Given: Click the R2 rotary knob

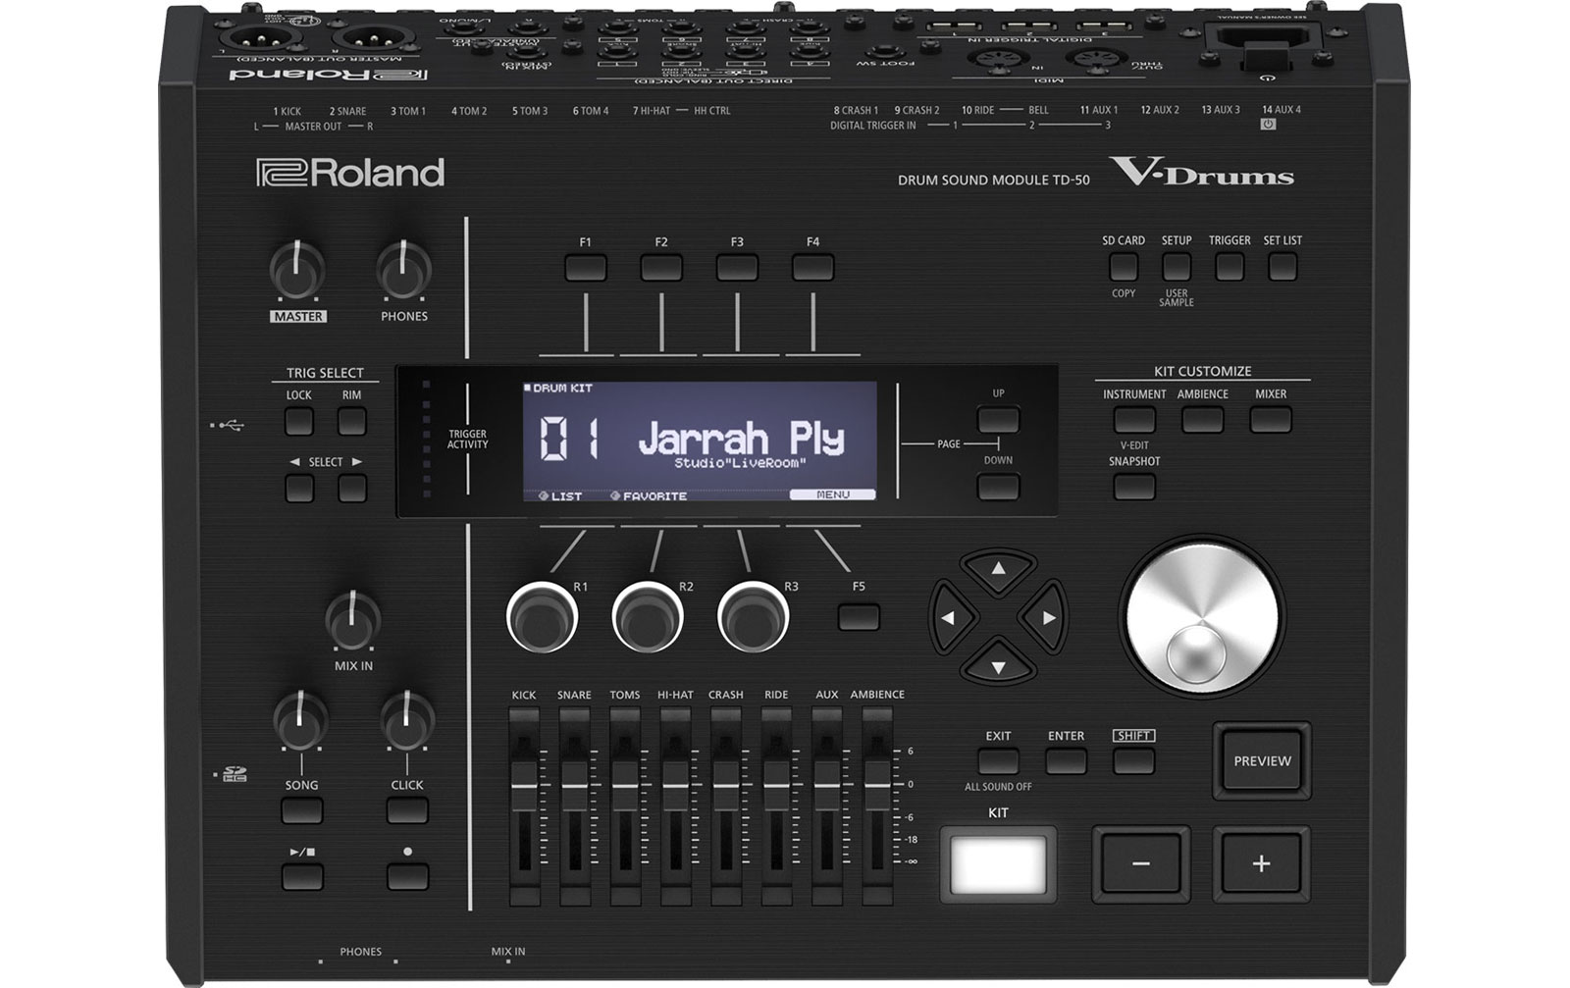Looking at the screenshot, I should (647, 618).
